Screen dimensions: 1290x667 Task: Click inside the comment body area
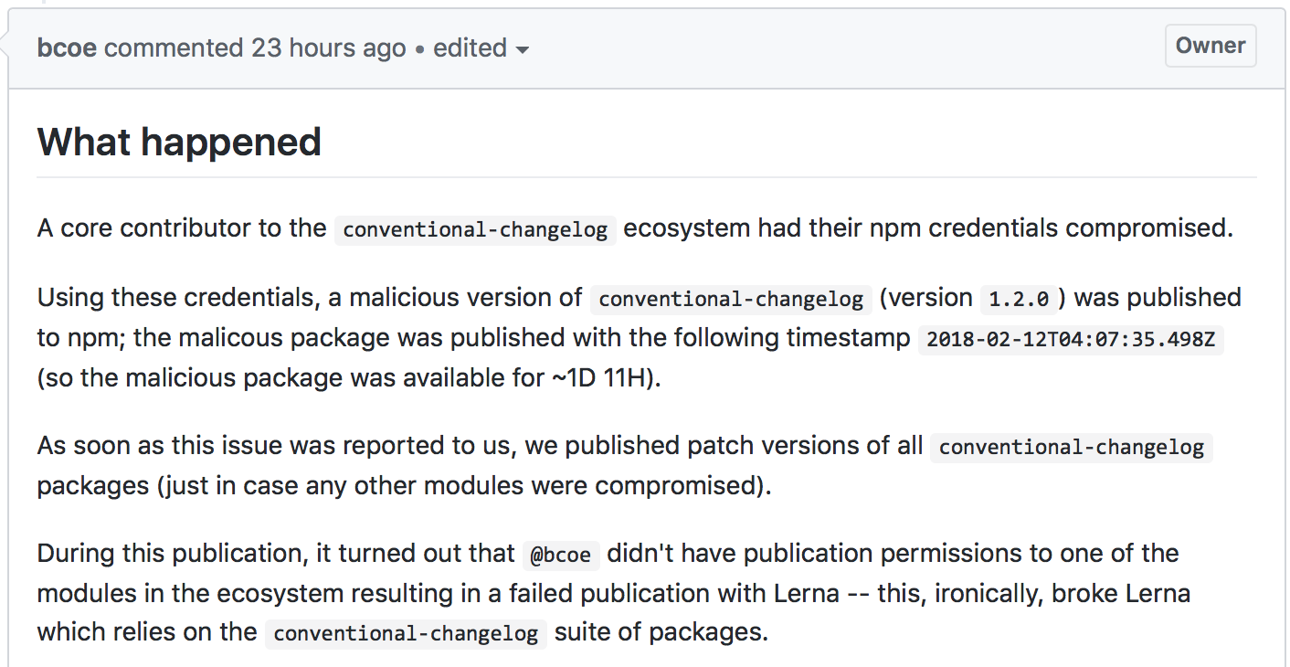[640, 384]
